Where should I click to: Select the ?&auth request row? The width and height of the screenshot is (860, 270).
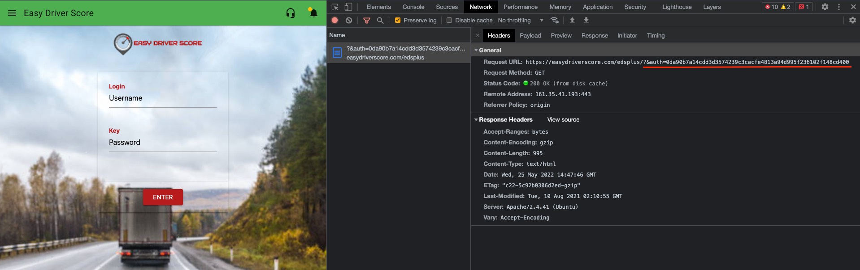pyautogui.click(x=399, y=53)
